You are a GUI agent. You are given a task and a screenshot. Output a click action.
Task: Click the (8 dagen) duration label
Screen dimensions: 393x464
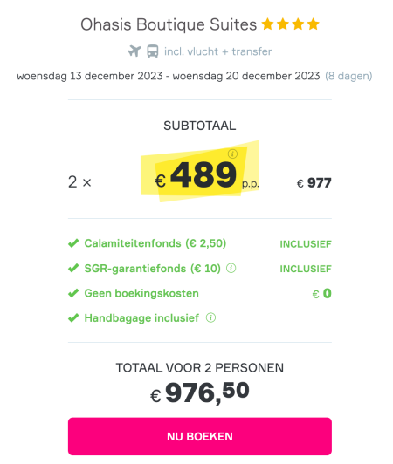click(x=348, y=77)
